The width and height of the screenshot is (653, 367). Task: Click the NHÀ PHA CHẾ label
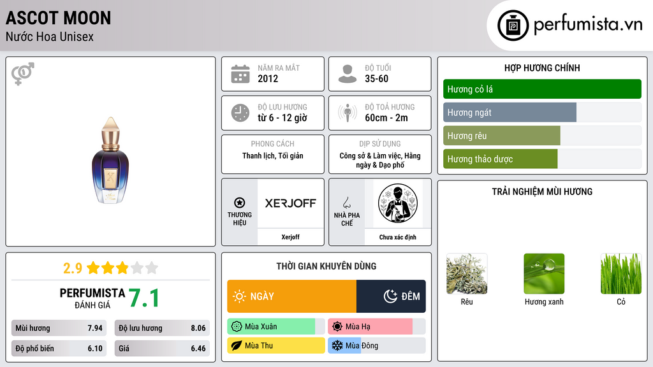pos(347,219)
